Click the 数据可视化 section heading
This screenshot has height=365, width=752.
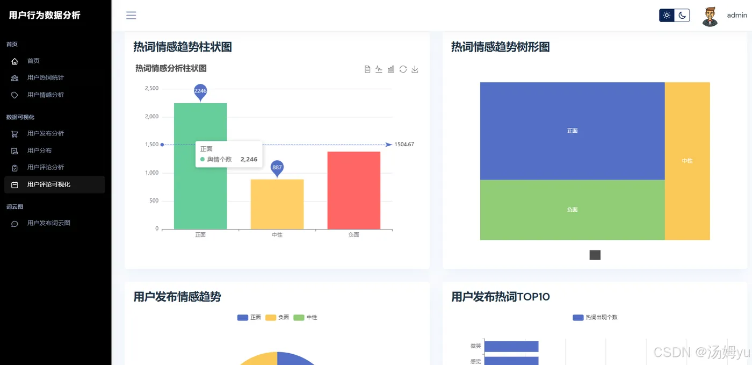(x=20, y=117)
